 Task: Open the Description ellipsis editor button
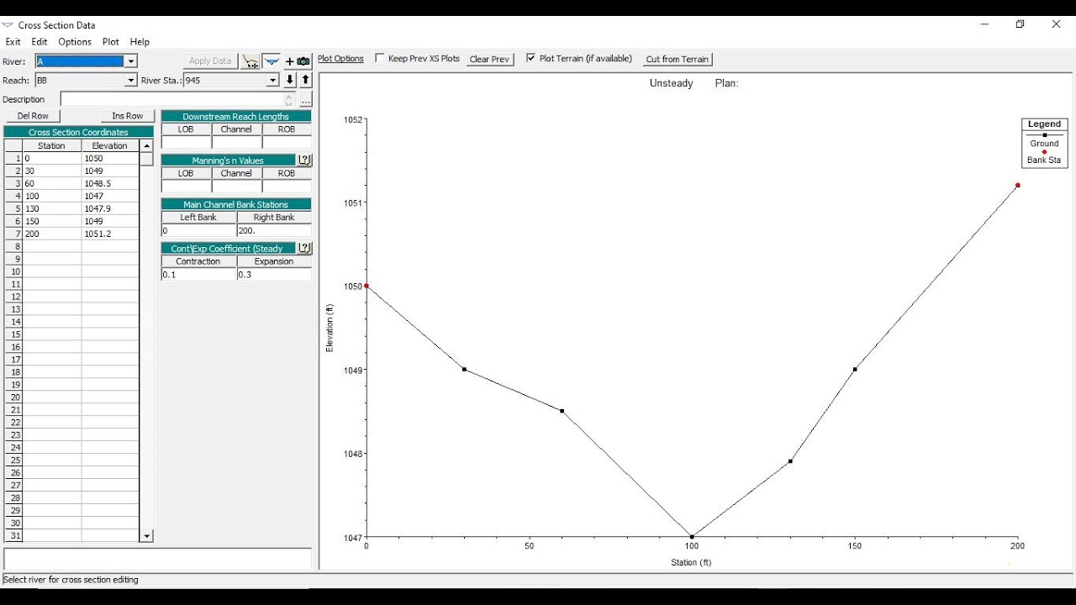[x=305, y=99]
